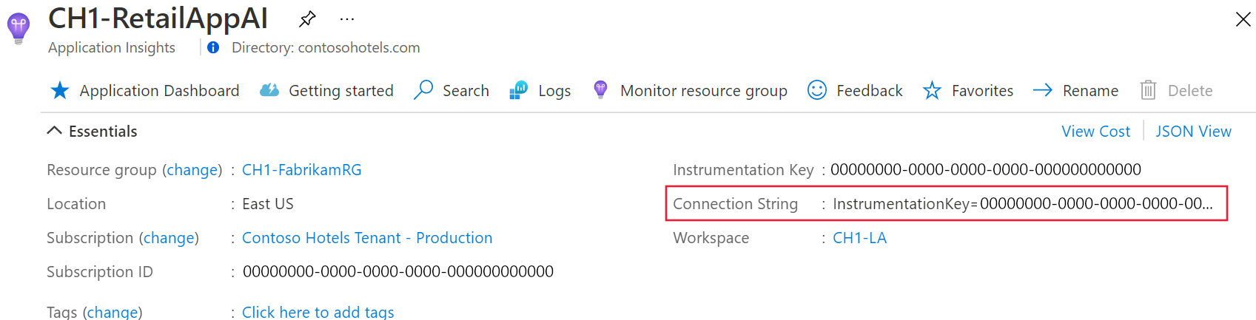Rename the Application Insights resource

[1075, 90]
